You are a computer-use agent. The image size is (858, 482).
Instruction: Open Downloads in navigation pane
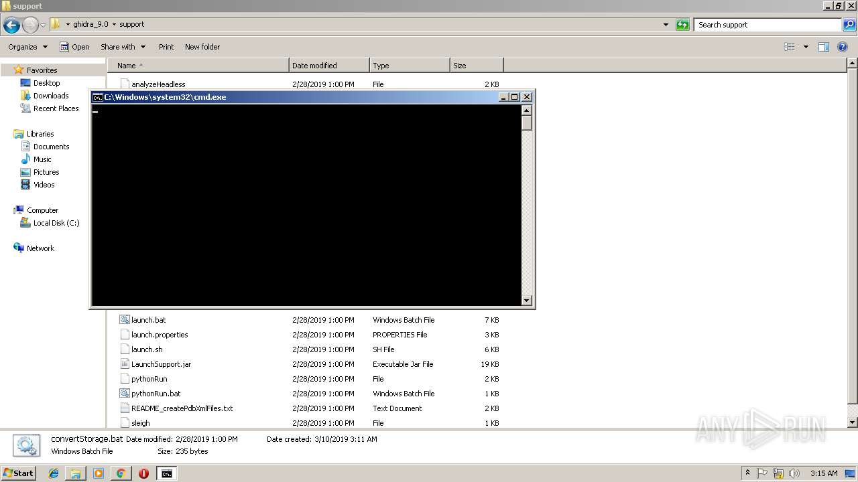point(51,96)
